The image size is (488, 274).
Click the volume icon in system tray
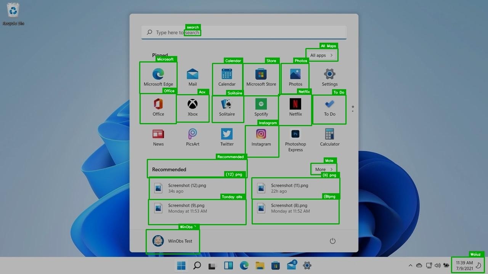click(437, 266)
